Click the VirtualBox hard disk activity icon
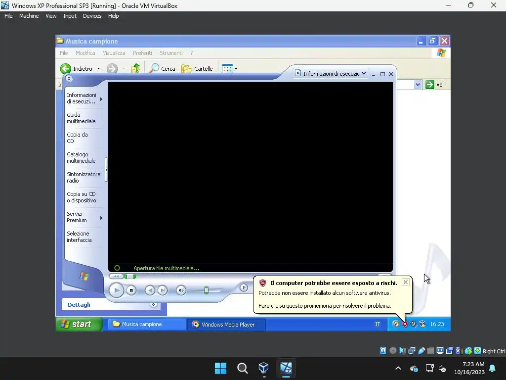This screenshot has height=380, width=506. point(383,351)
